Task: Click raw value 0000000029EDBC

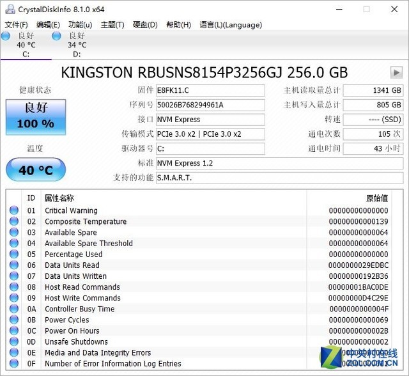Action: pos(359,265)
